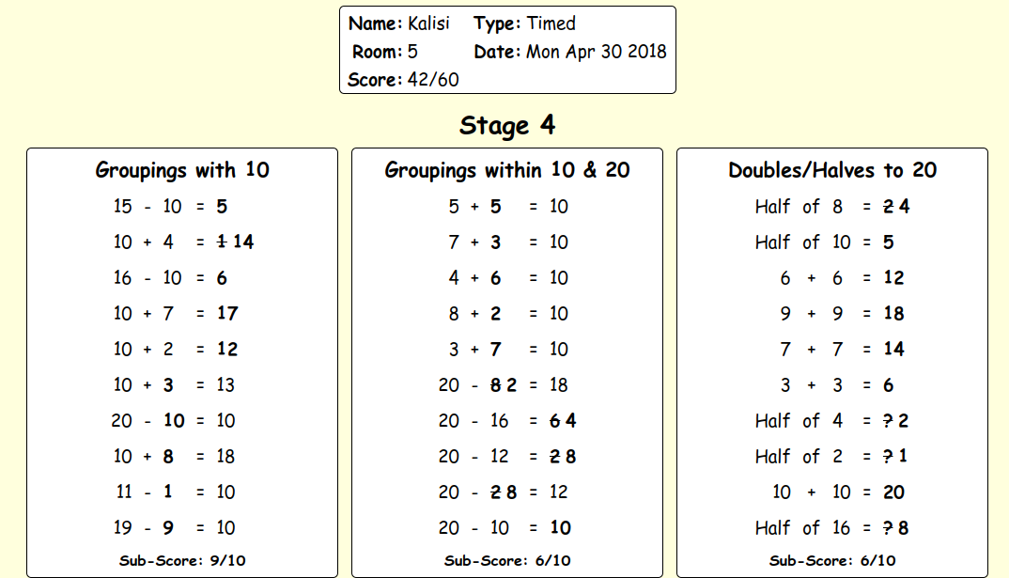
Task: Click the corrected answer 14 for 10 + 4
Action: pyautogui.click(x=243, y=242)
